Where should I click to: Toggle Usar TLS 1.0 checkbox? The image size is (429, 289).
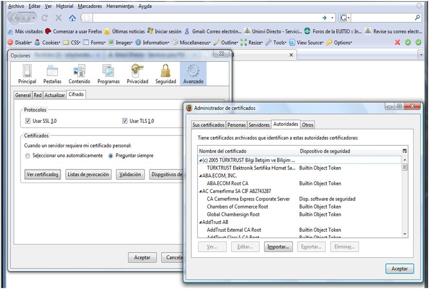coord(125,121)
